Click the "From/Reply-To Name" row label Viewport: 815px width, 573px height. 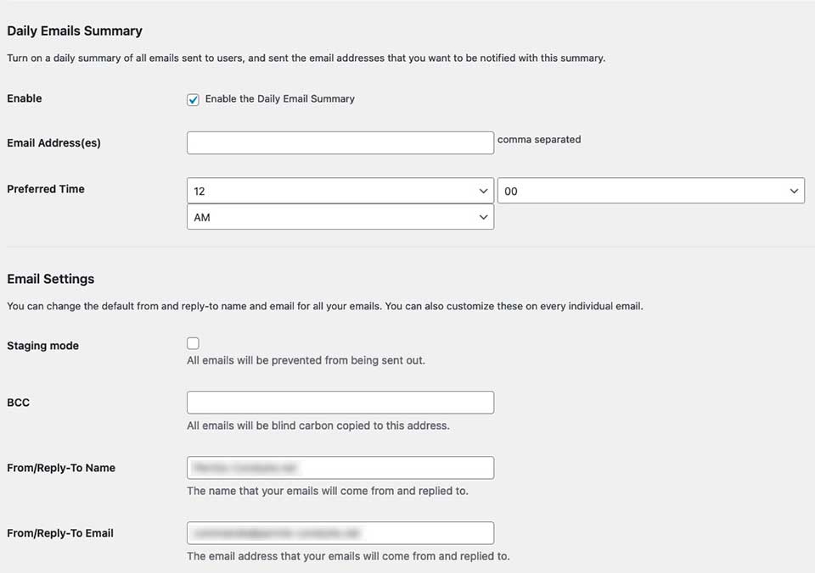tap(61, 468)
